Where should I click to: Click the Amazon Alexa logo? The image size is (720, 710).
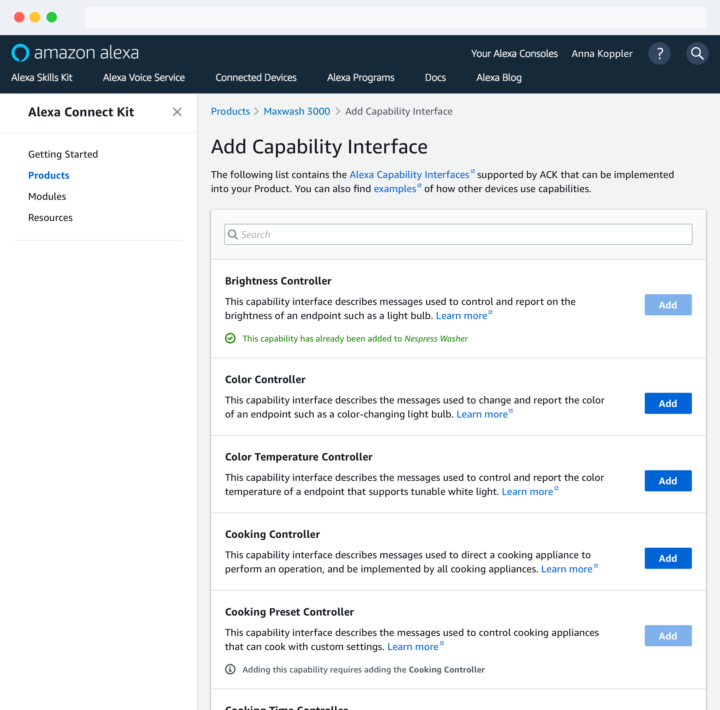(75, 52)
